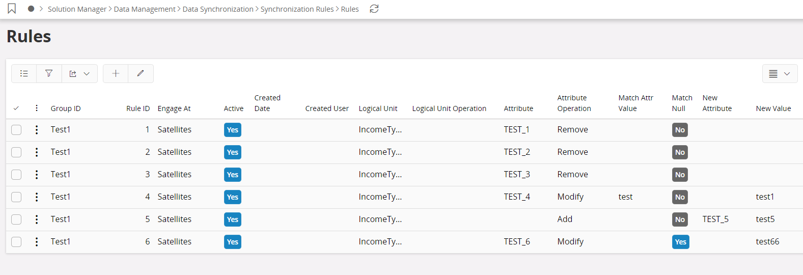Navigate to Data Management breadcrumb
Screen dimensions: 803x275
point(145,9)
